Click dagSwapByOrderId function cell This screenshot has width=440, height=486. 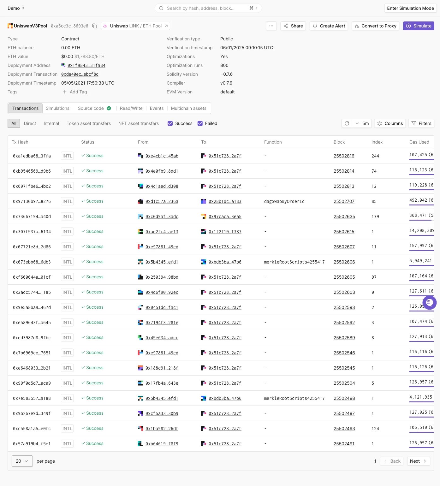pos(284,201)
